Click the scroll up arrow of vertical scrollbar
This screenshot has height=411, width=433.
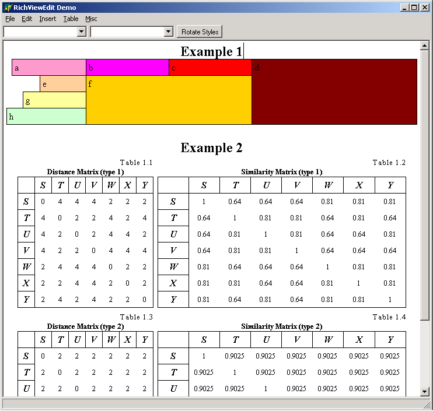[x=425, y=46]
